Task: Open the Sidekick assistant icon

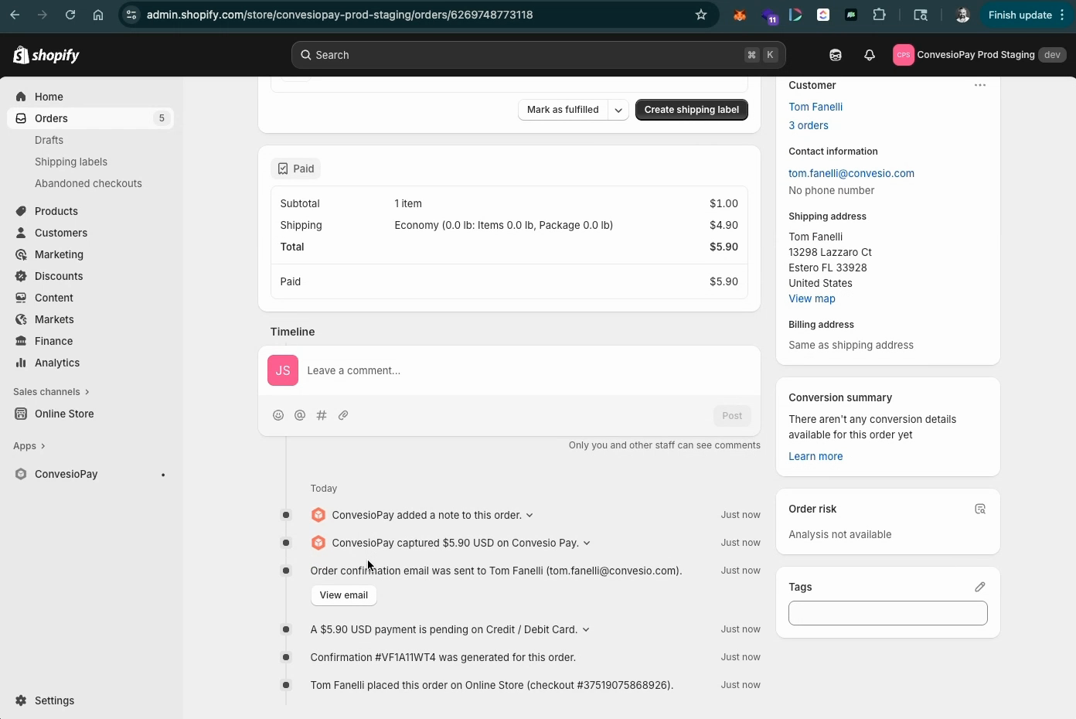Action: tap(835, 55)
